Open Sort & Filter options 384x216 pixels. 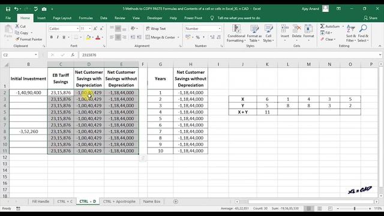(x=350, y=34)
